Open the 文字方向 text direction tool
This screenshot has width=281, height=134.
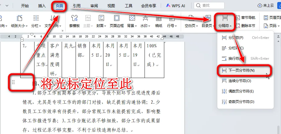53,21
